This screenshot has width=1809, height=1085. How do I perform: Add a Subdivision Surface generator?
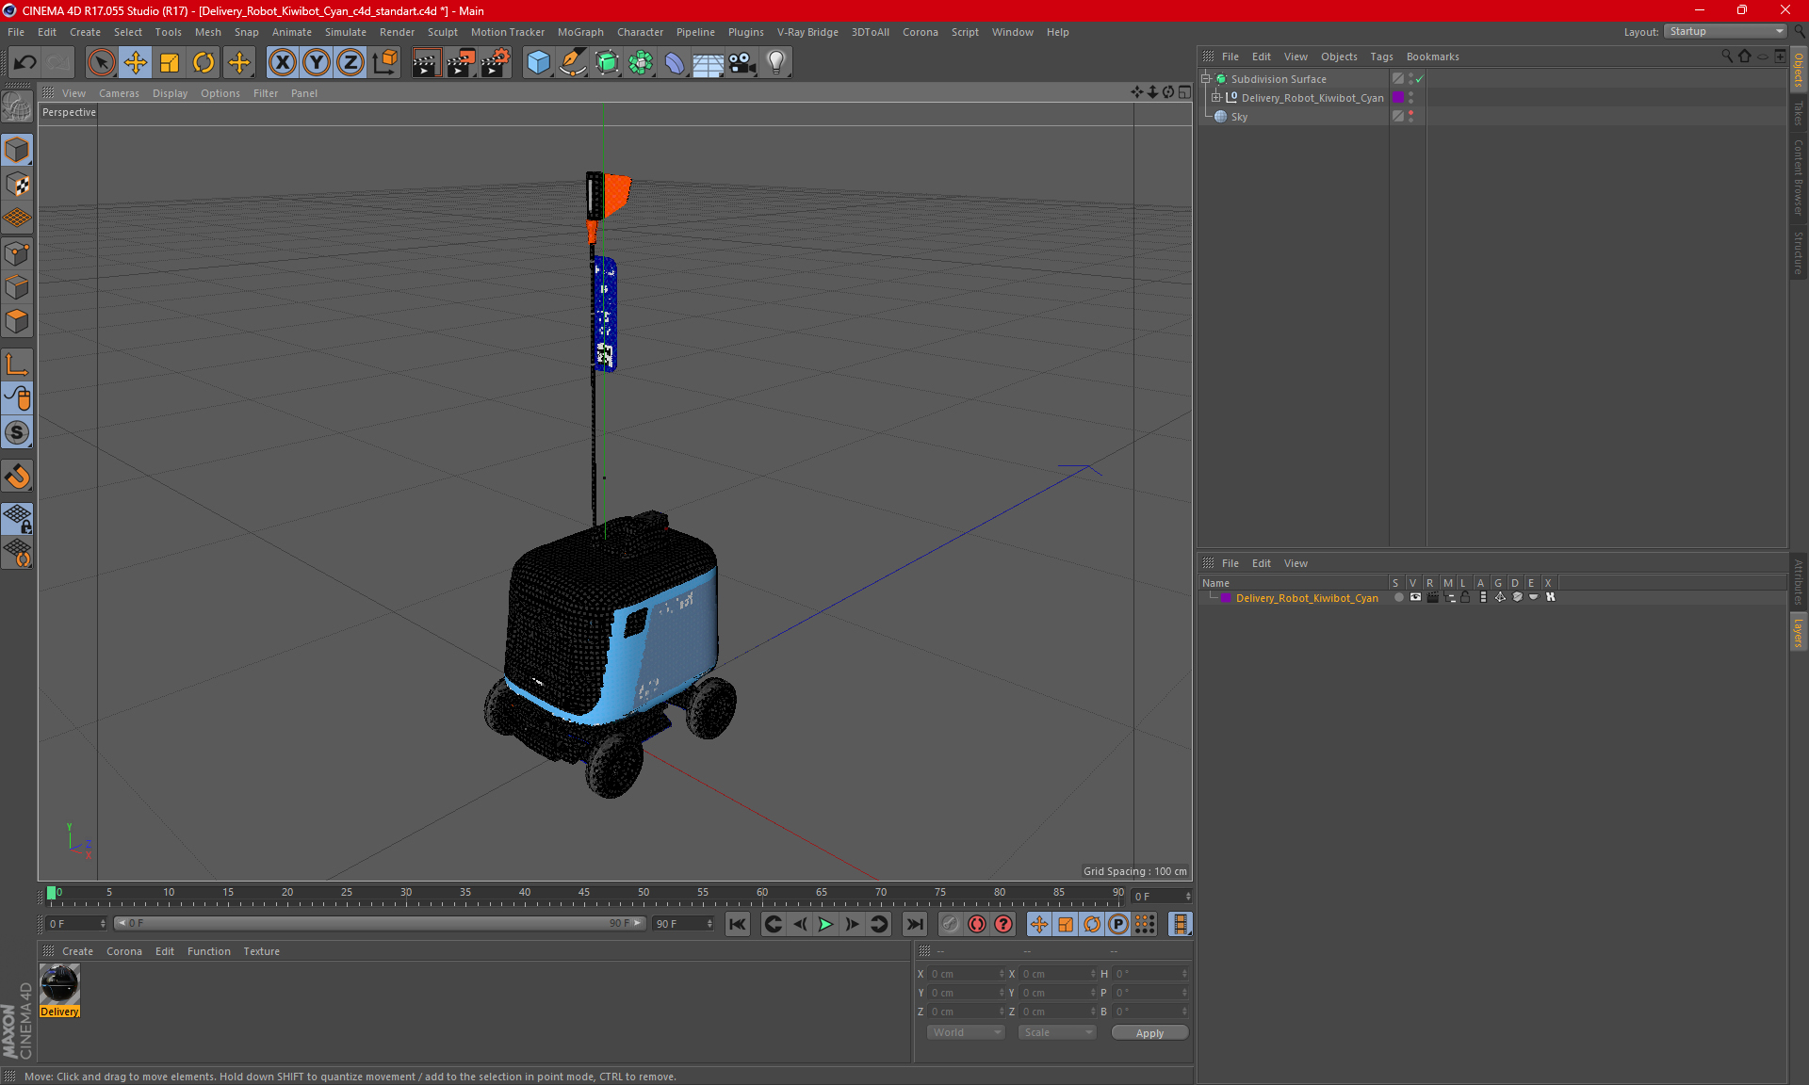pyautogui.click(x=607, y=62)
